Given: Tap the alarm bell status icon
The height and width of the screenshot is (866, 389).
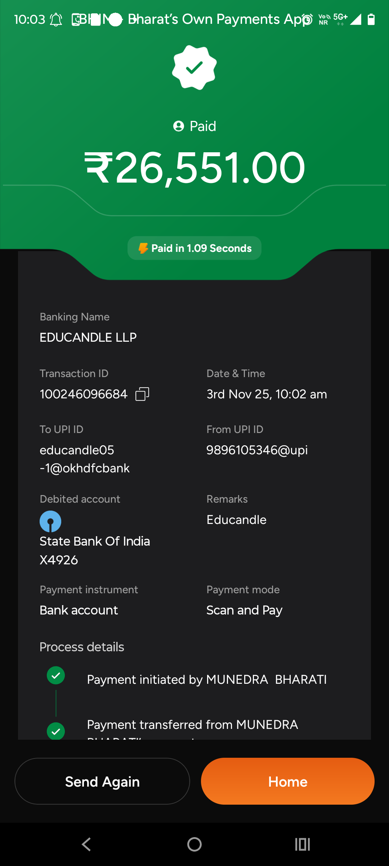Looking at the screenshot, I should coord(56,19).
